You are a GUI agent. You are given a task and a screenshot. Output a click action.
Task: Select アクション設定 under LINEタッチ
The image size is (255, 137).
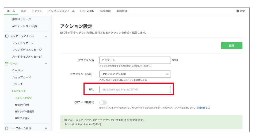(24, 98)
